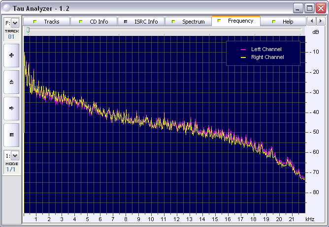
Task: Switch to the Tracks tab
Action: tap(47, 22)
